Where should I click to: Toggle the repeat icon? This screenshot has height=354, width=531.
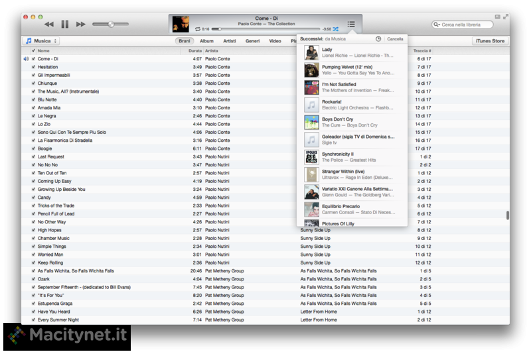click(x=198, y=29)
